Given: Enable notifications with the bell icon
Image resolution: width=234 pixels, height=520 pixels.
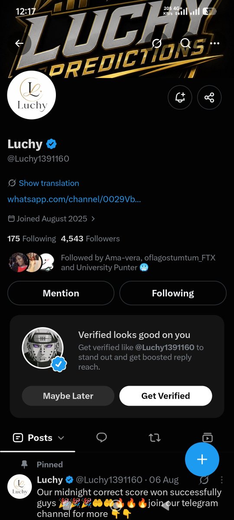Looking at the screenshot, I should tap(180, 97).
